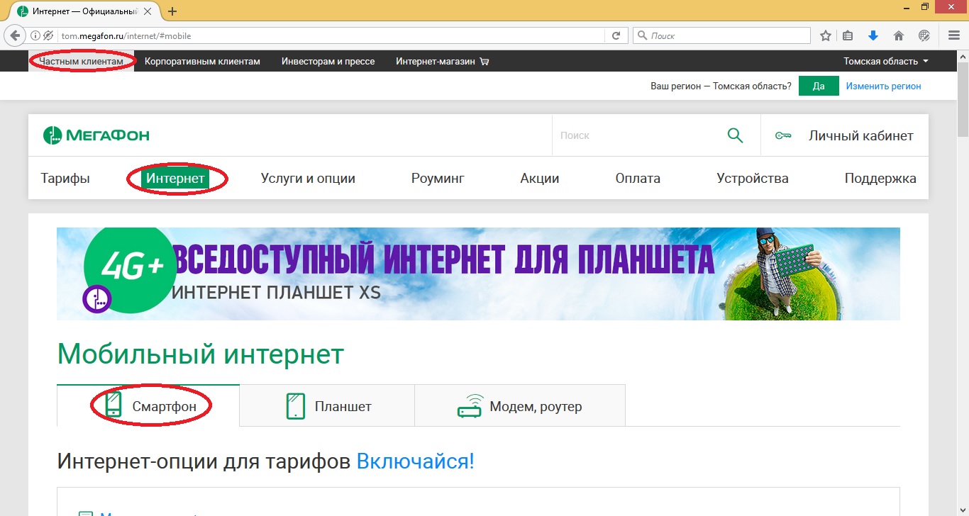The height and width of the screenshot is (516, 969).
Task: Open the Firefox hamburger menu
Action: pyautogui.click(x=953, y=35)
